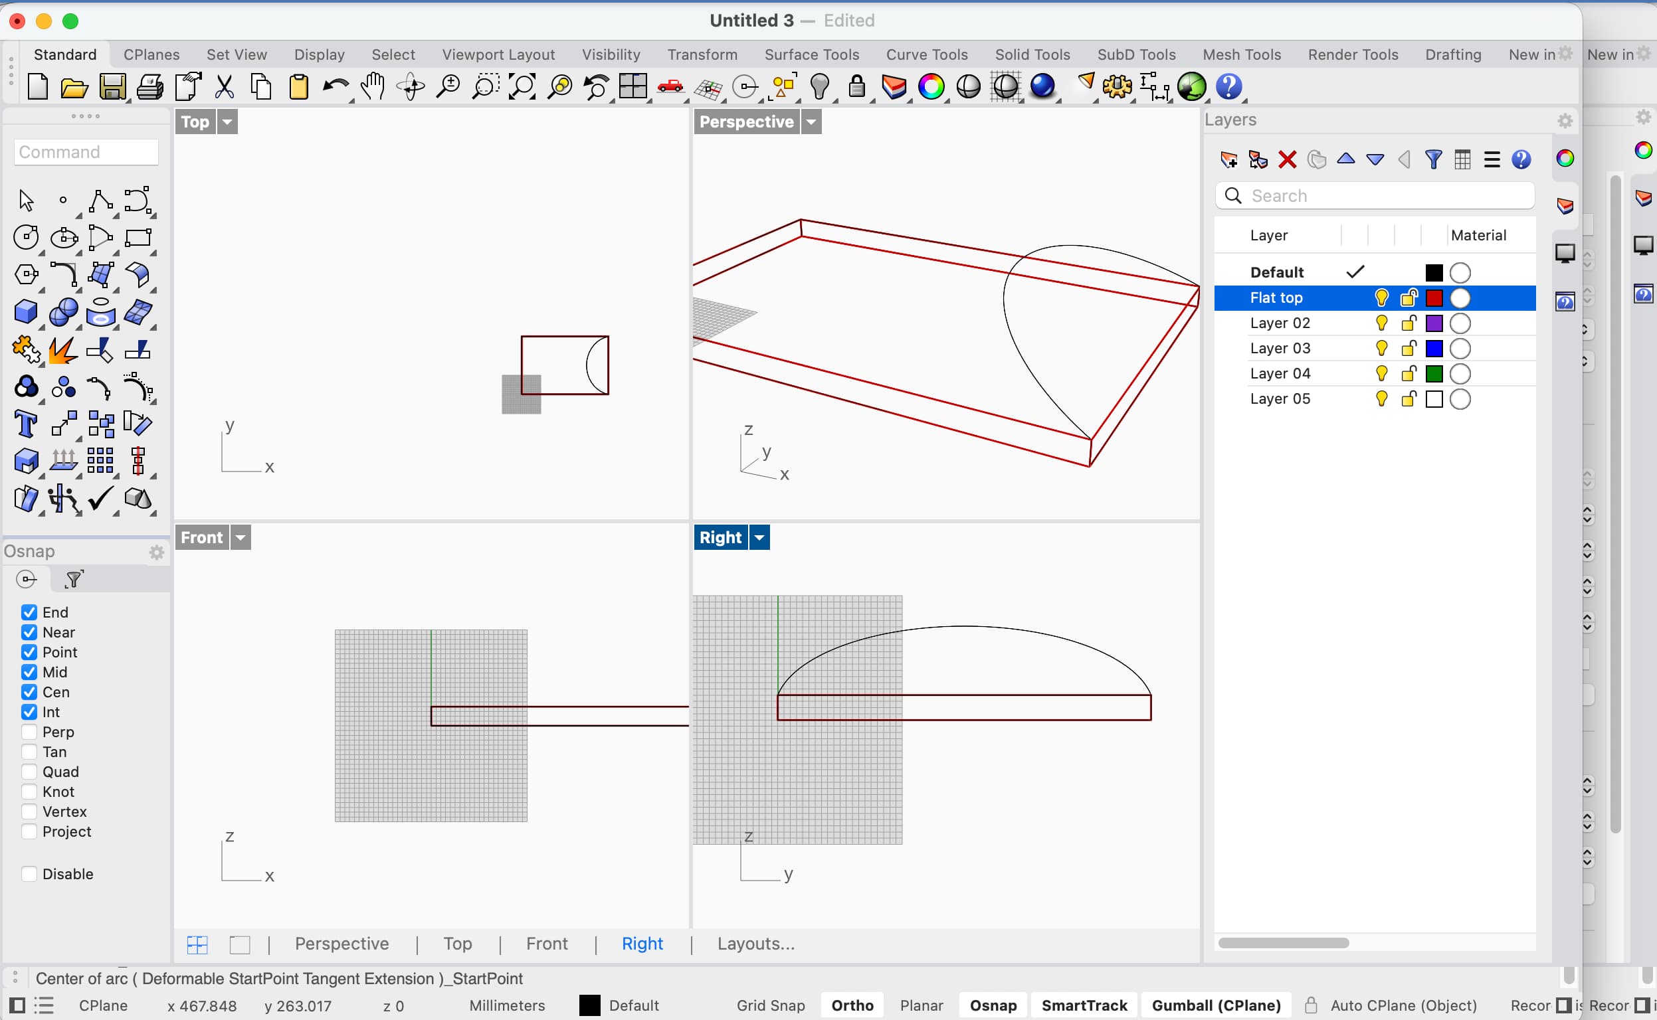Click the Gumball (CPlane) status button
Viewport: 1657px width, 1020px height.
point(1216,1005)
